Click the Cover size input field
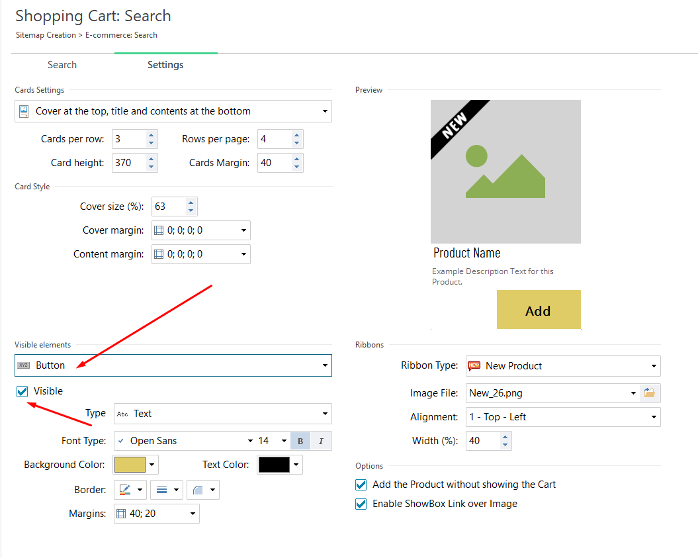This screenshot has width=698, height=558. click(x=169, y=207)
